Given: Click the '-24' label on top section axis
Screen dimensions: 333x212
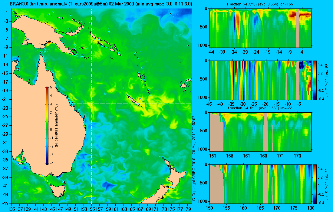Looking at the screenshot, I should [256, 52].
